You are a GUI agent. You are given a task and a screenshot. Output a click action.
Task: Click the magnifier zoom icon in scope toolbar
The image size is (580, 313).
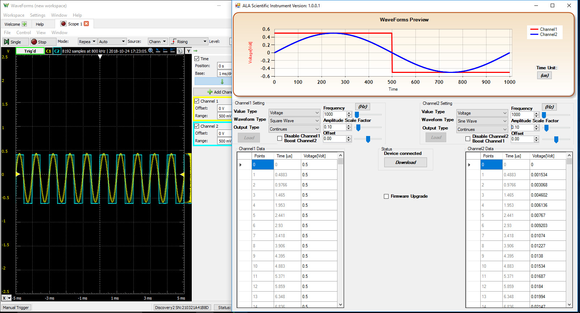click(150, 51)
